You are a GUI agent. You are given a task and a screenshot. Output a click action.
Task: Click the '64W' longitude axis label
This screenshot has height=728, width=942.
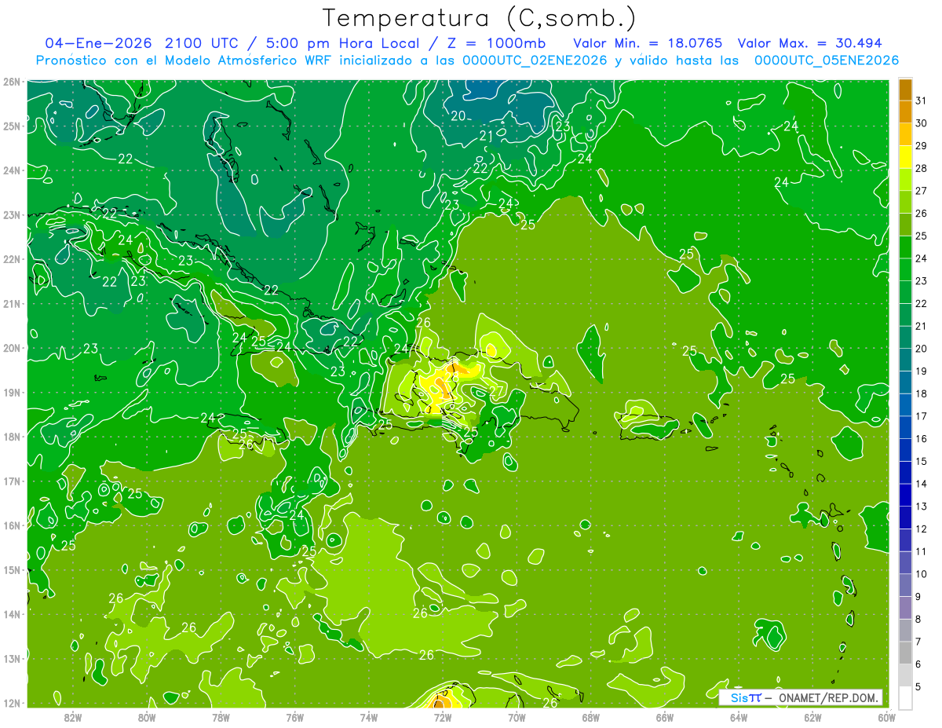[x=738, y=716]
